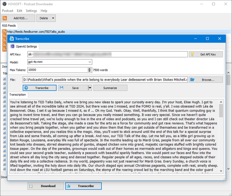Click the main window list scrollbar thumb

coord(228,80)
